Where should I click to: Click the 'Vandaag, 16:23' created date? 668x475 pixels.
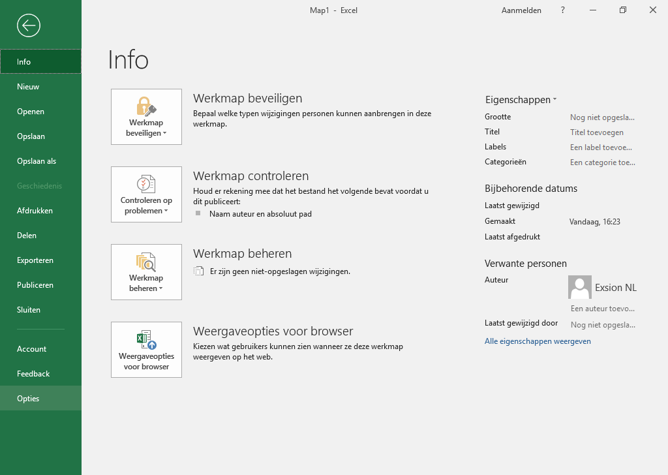[595, 222]
